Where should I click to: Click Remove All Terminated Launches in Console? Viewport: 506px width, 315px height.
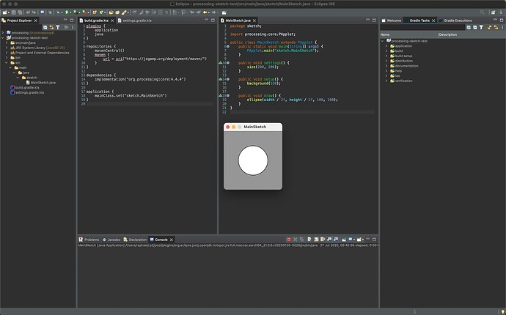[301, 240]
